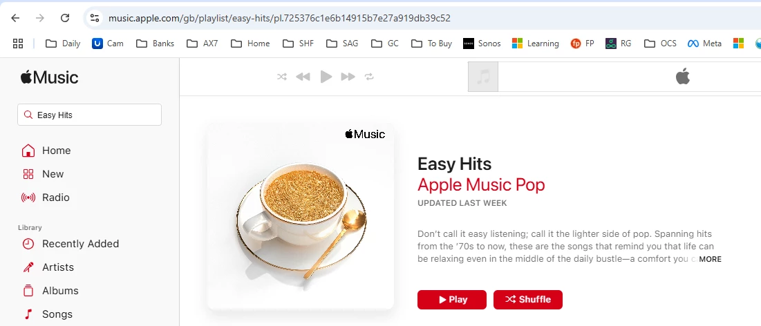Click the Easy Hits search field
Image resolution: width=761 pixels, height=326 pixels.
click(x=89, y=115)
